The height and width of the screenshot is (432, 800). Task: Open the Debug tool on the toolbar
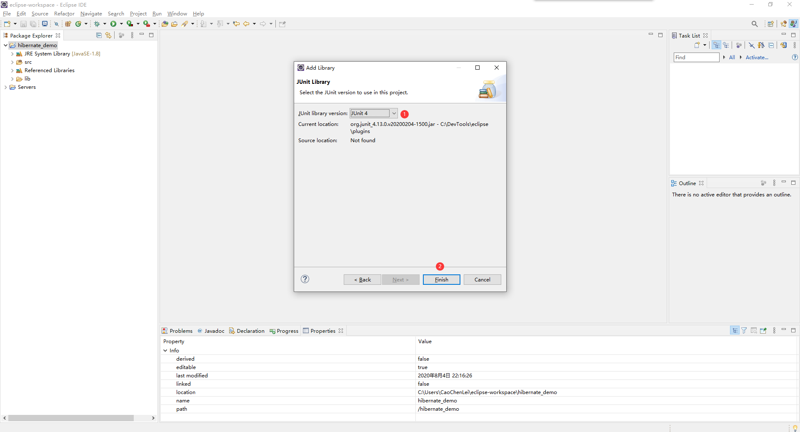97,24
